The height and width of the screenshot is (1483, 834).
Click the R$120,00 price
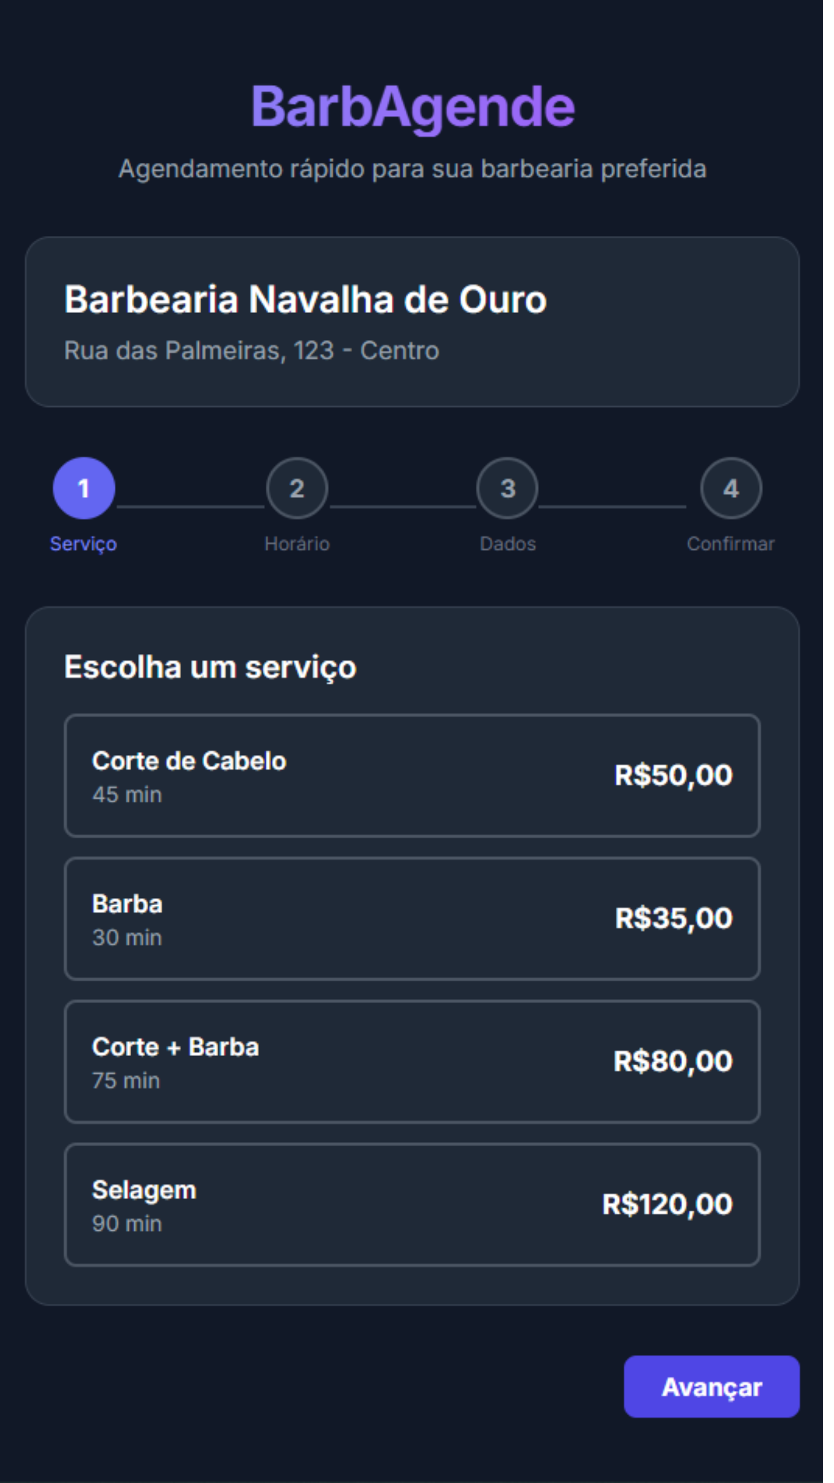pos(667,1204)
